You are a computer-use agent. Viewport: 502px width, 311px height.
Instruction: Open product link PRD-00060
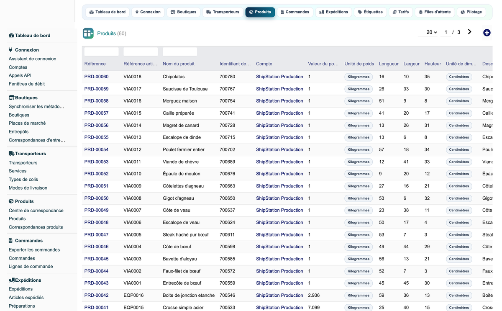tap(96, 77)
